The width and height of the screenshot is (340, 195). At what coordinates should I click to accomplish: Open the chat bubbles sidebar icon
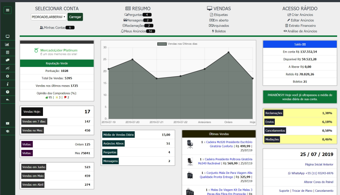pyautogui.click(x=8, y=60)
